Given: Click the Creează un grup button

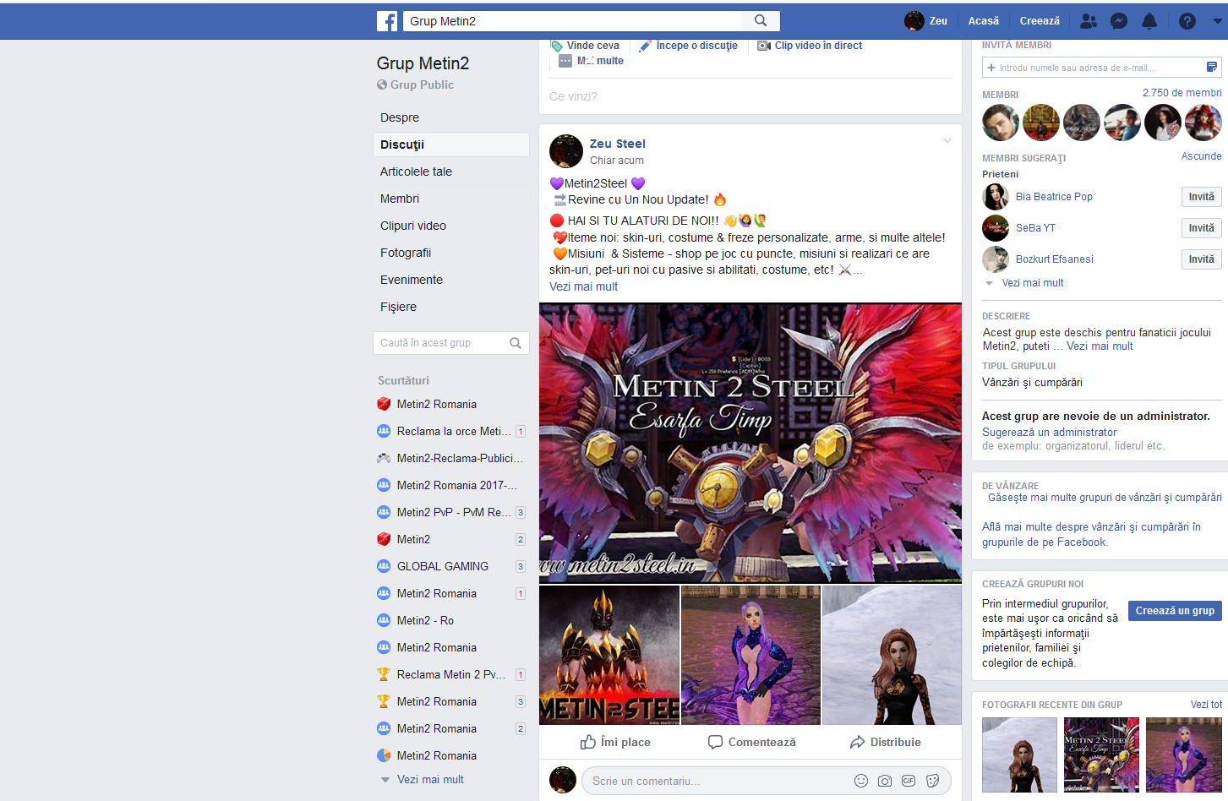Looking at the screenshot, I should point(1175,611).
